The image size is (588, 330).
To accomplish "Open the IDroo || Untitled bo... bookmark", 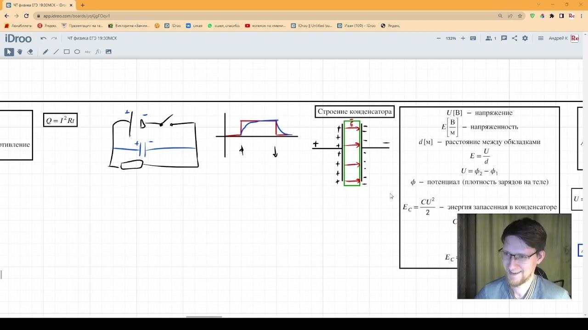I will tap(312, 26).
